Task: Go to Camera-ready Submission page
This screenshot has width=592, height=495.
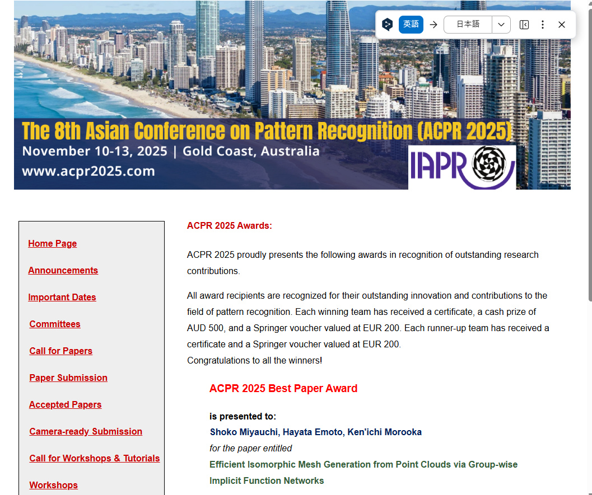Action: pyautogui.click(x=86, y=431)
